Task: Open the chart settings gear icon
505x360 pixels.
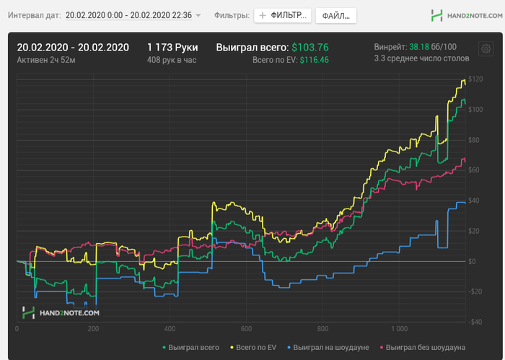Action: pos(486,49)
